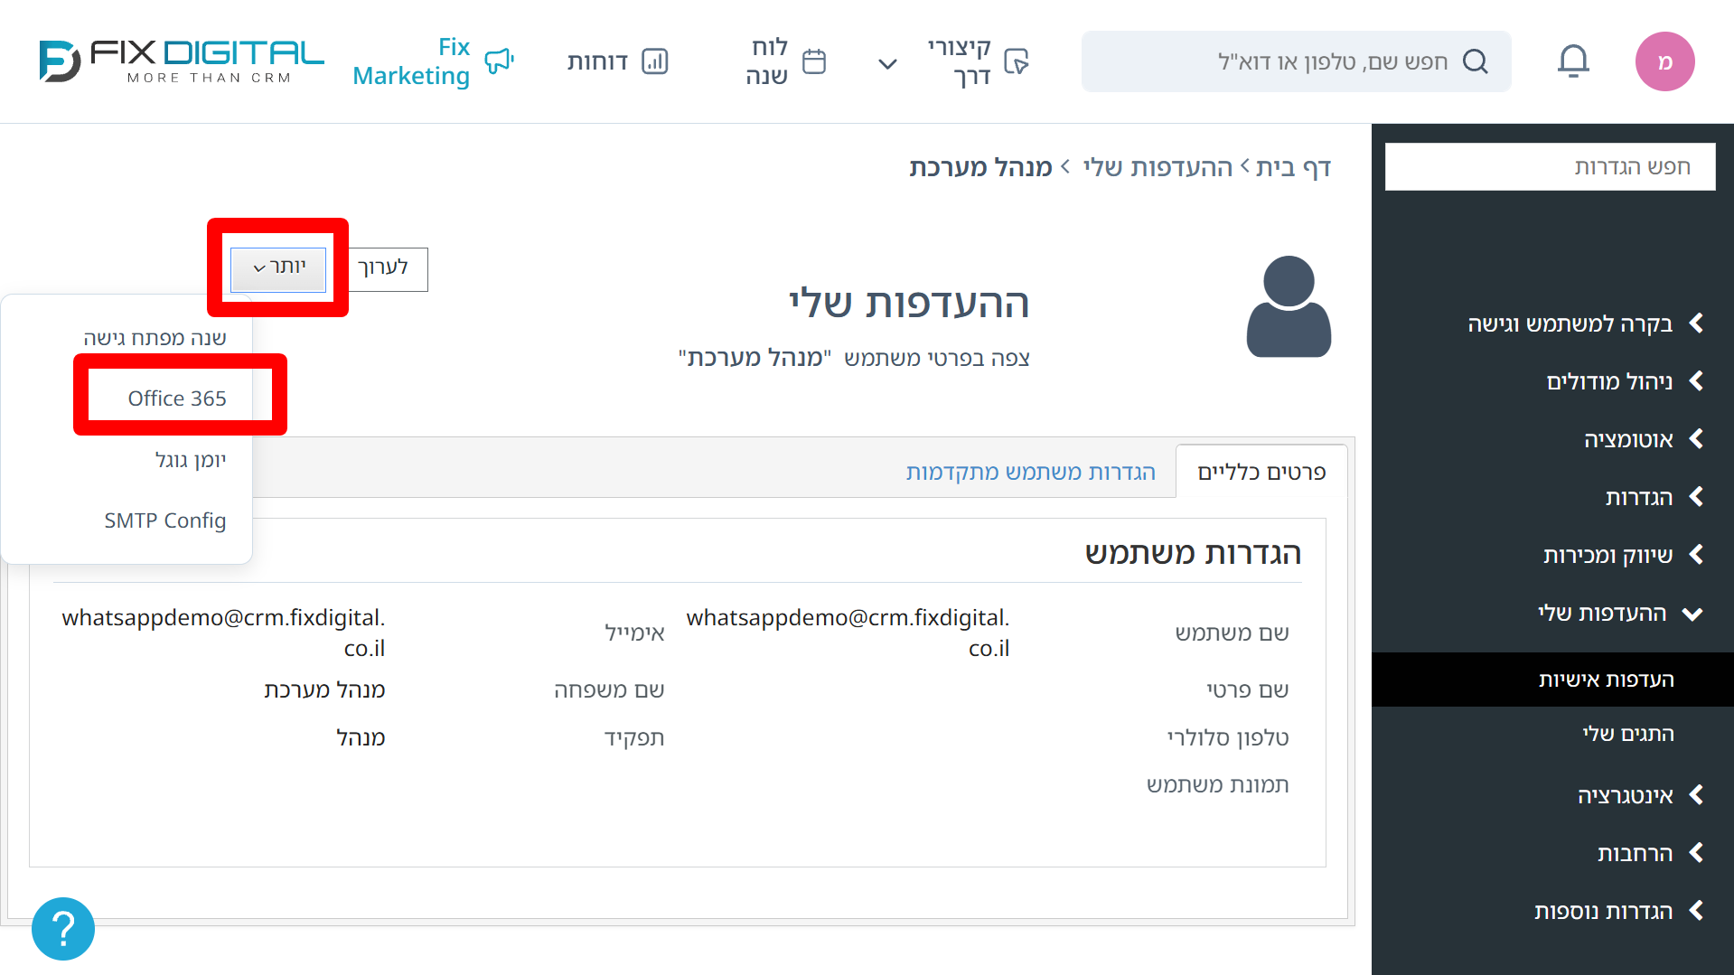Click the תמונת משתמש field label
Image resolution: width=1734 pixels, height=975 pixels.
click(x=1218, y=784)
